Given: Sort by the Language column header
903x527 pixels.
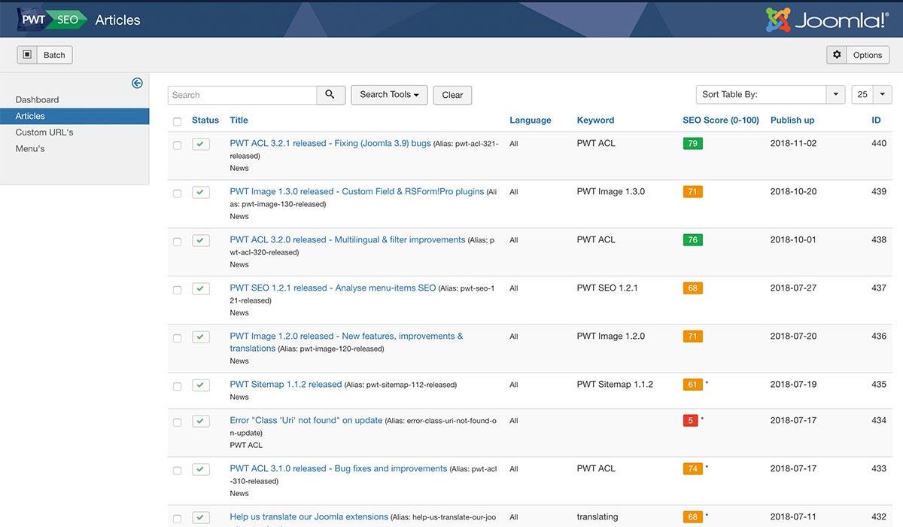Looking at the screenshot, I should pyautogui.click(x=531, y=120).
